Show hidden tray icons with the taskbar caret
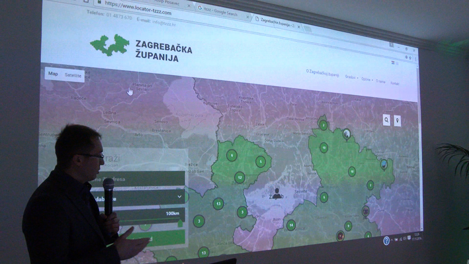469x264 pixels. pyautogui.click(x=392, y=240)
